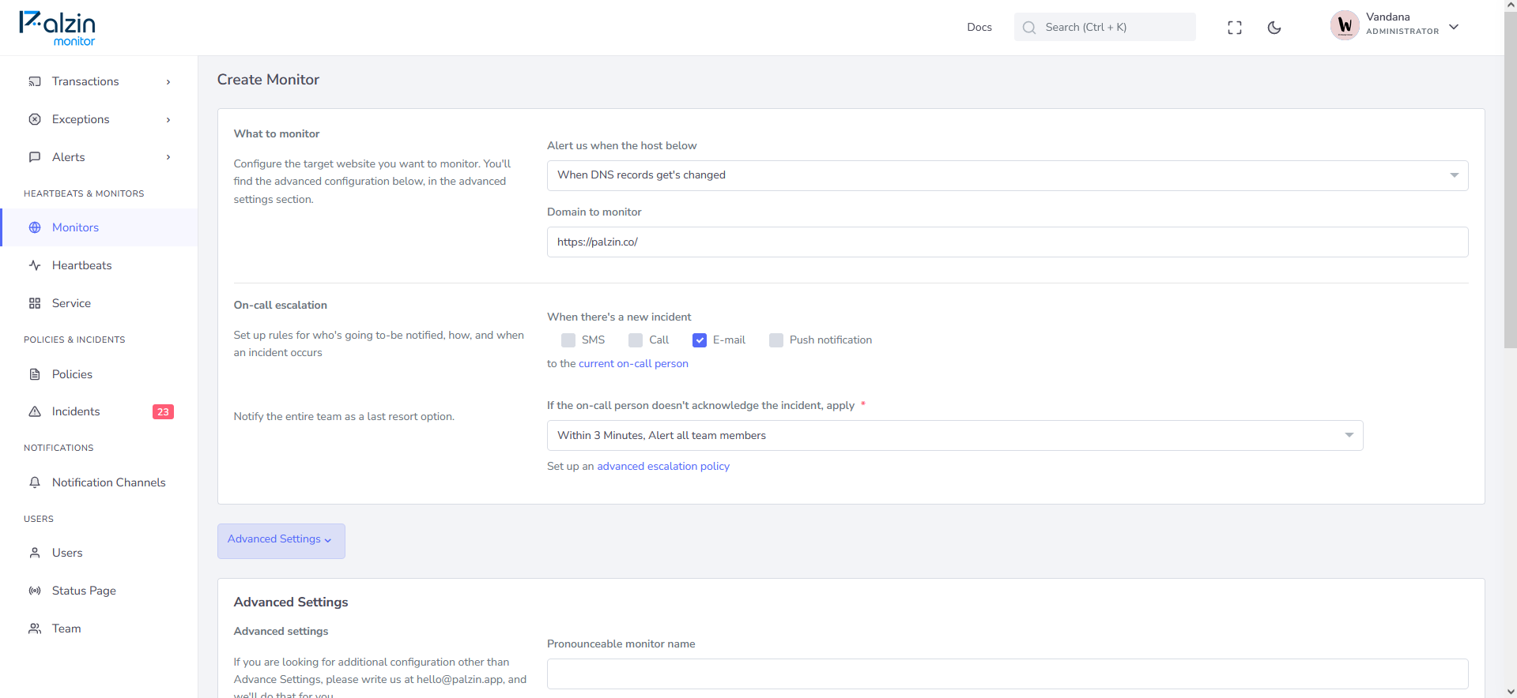Click the Users person icon
Image resolution: width=1517 pixels, height=698 pixels.
coord(35,553)
